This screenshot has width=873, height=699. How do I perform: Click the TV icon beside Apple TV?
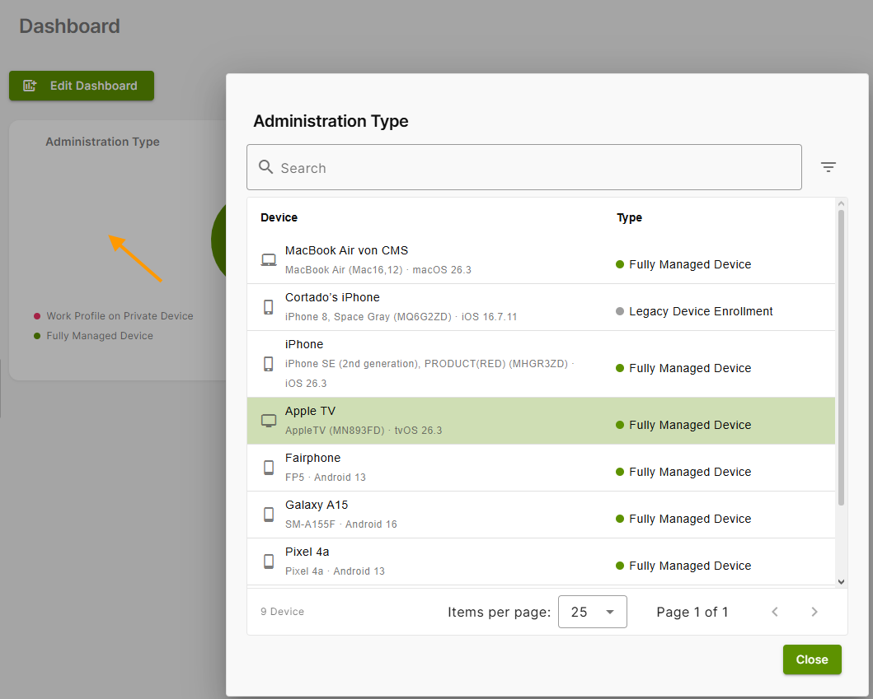pyautogui.click(x=269, y=421)
